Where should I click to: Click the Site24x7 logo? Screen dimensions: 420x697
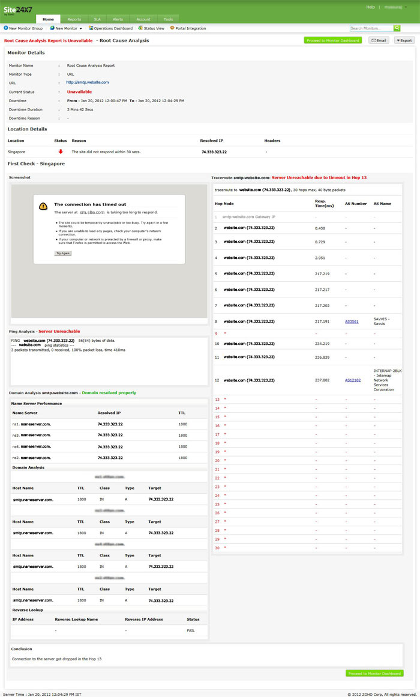pos(17,10)
